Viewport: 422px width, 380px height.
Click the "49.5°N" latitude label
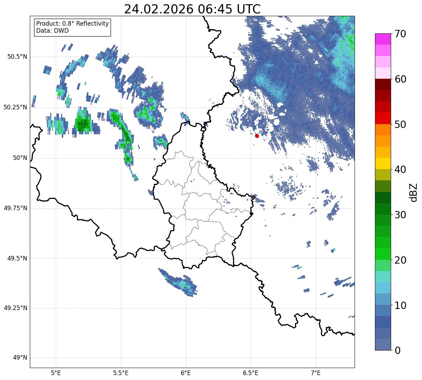click(17, 258)
